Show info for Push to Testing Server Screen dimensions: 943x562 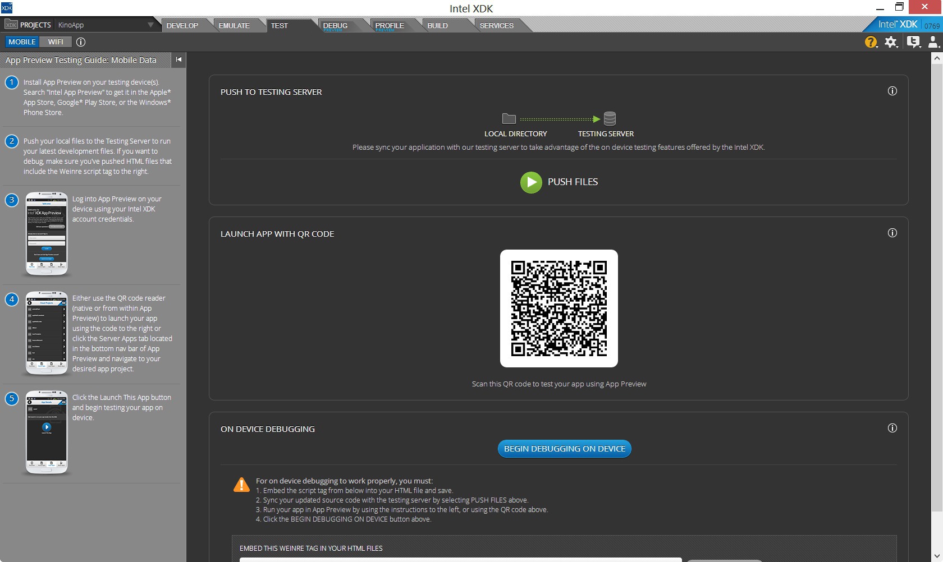[x=892, y=91]
